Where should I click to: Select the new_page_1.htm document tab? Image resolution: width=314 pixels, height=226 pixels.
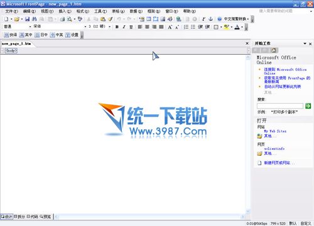pyautogui.click(x=16, y=43)
